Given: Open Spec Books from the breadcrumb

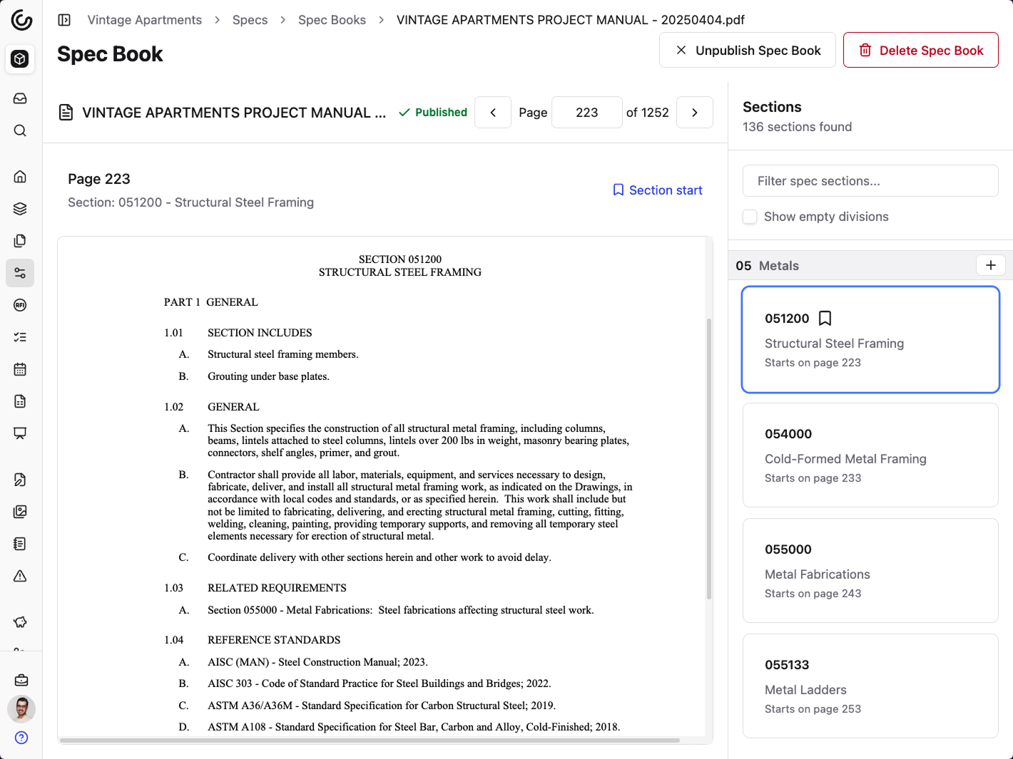Looking at the screenshot, I should (332, 19).
